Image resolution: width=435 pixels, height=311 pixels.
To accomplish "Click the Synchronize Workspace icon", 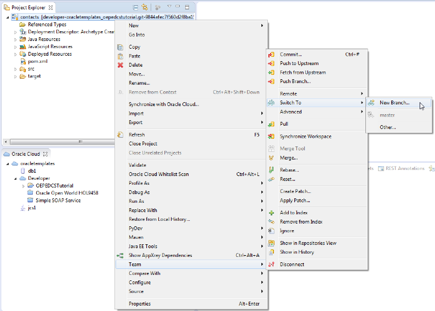I will 271,137.
